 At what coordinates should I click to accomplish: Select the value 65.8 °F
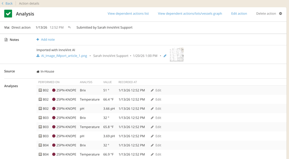click(x=108, y=127)
